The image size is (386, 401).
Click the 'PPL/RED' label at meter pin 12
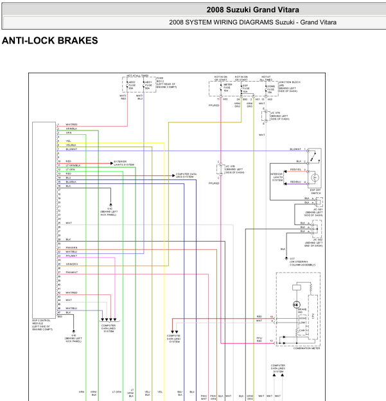pyautogui.click(x=259, y=339)
